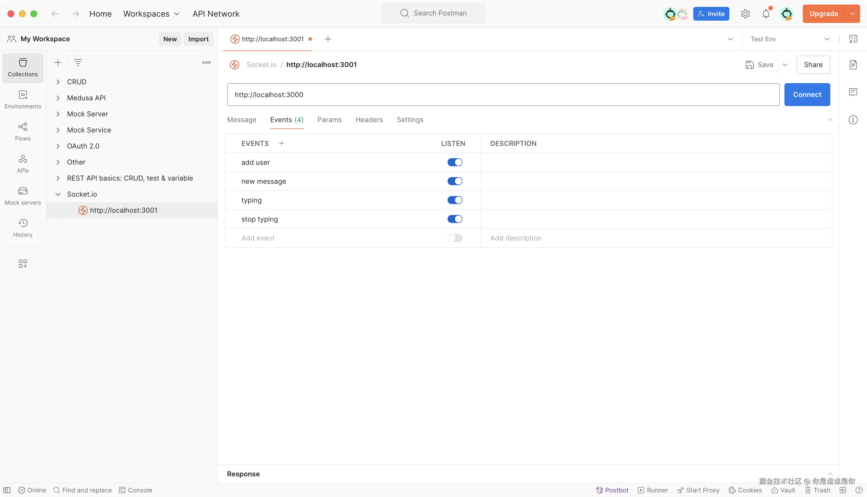Switch to the Message tab
This screenshot has height=497, width=867.
click(241, 120)
